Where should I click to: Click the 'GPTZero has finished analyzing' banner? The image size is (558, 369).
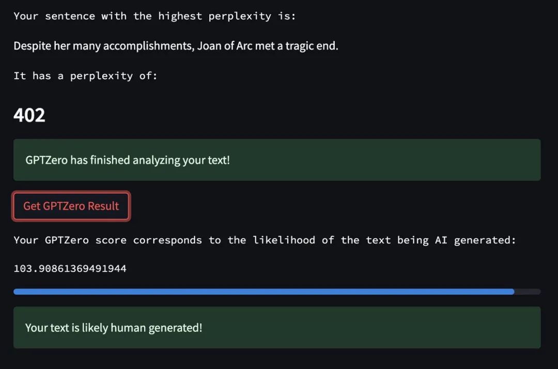click(277, 160)
